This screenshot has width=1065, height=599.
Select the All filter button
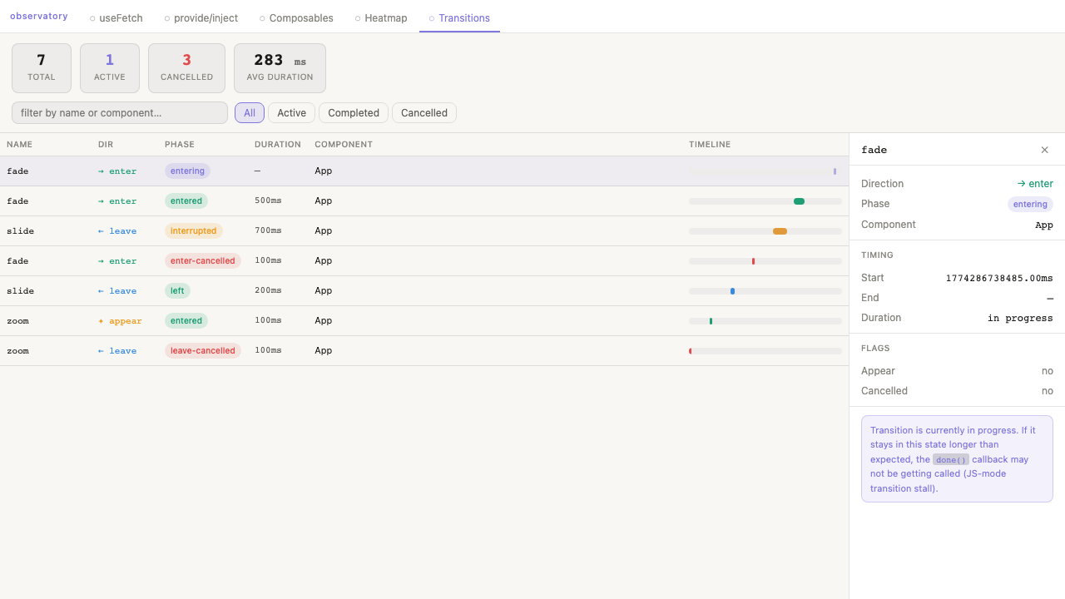pyautogui.click(x=249, y=112)
